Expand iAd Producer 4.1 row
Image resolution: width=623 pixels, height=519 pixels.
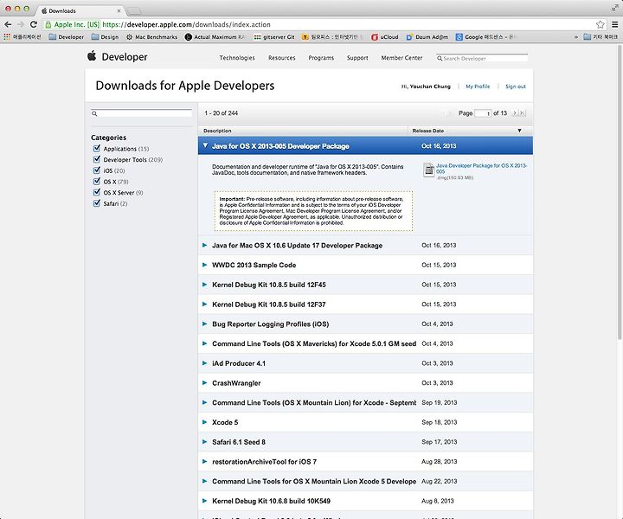tap(204, 363)
